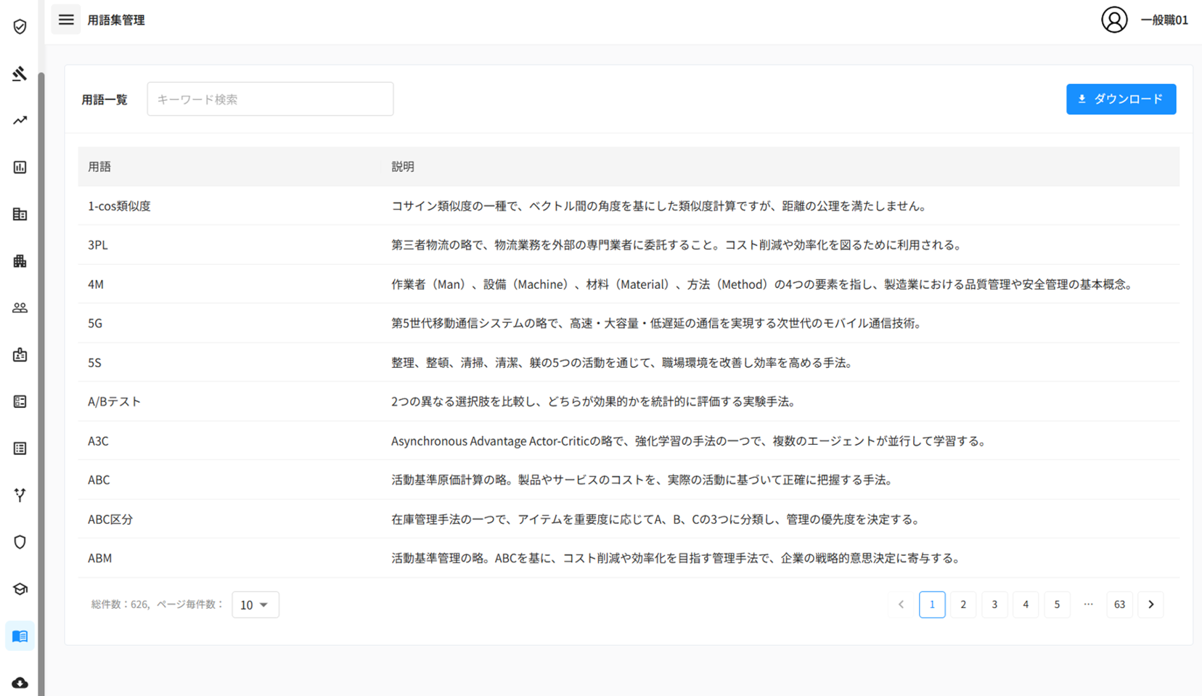Image resolution: width=1202 pixels, height=696 pixels.
Task: Jump to page 63
Action: tap(1119, 605)
